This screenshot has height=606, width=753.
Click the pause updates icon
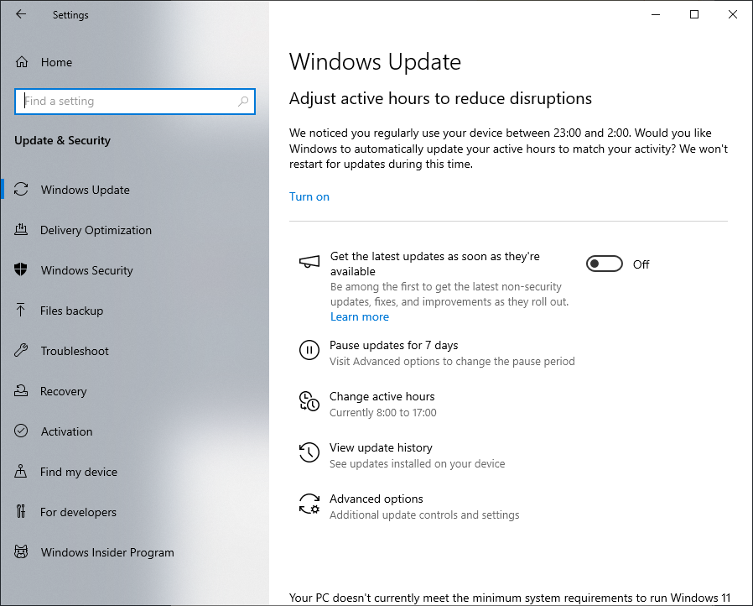click(x=309, y=351)
